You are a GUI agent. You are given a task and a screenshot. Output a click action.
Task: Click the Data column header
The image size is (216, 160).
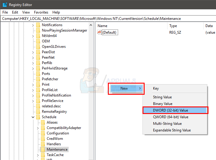(210, 26)
